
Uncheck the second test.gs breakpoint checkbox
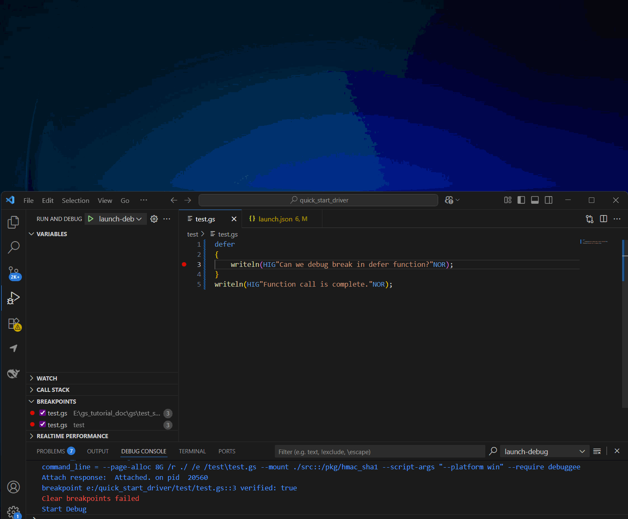pyautogui.click(x=43, y=425)
